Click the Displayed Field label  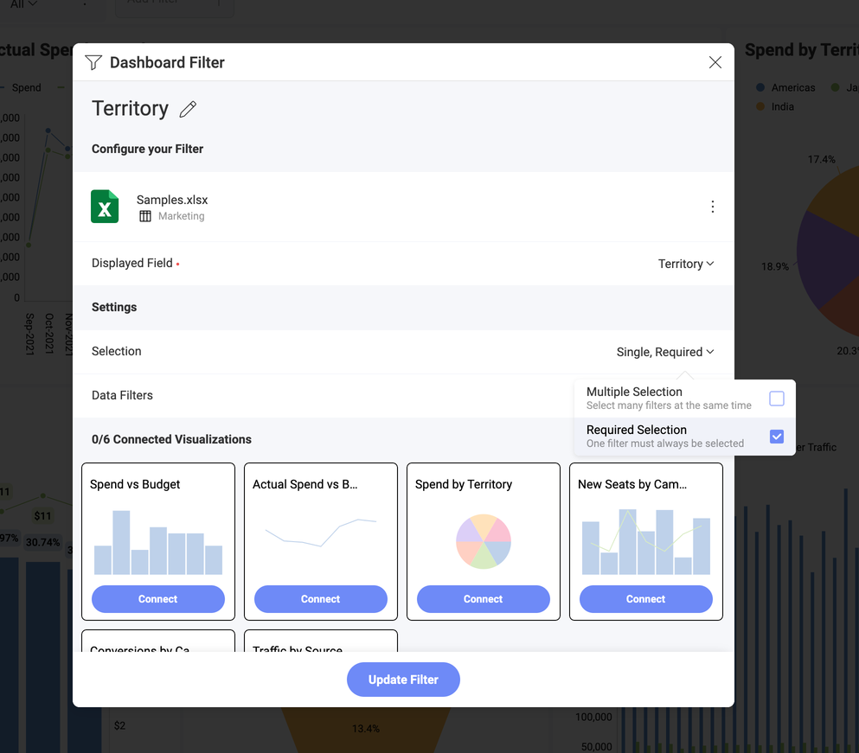(132, 264)
